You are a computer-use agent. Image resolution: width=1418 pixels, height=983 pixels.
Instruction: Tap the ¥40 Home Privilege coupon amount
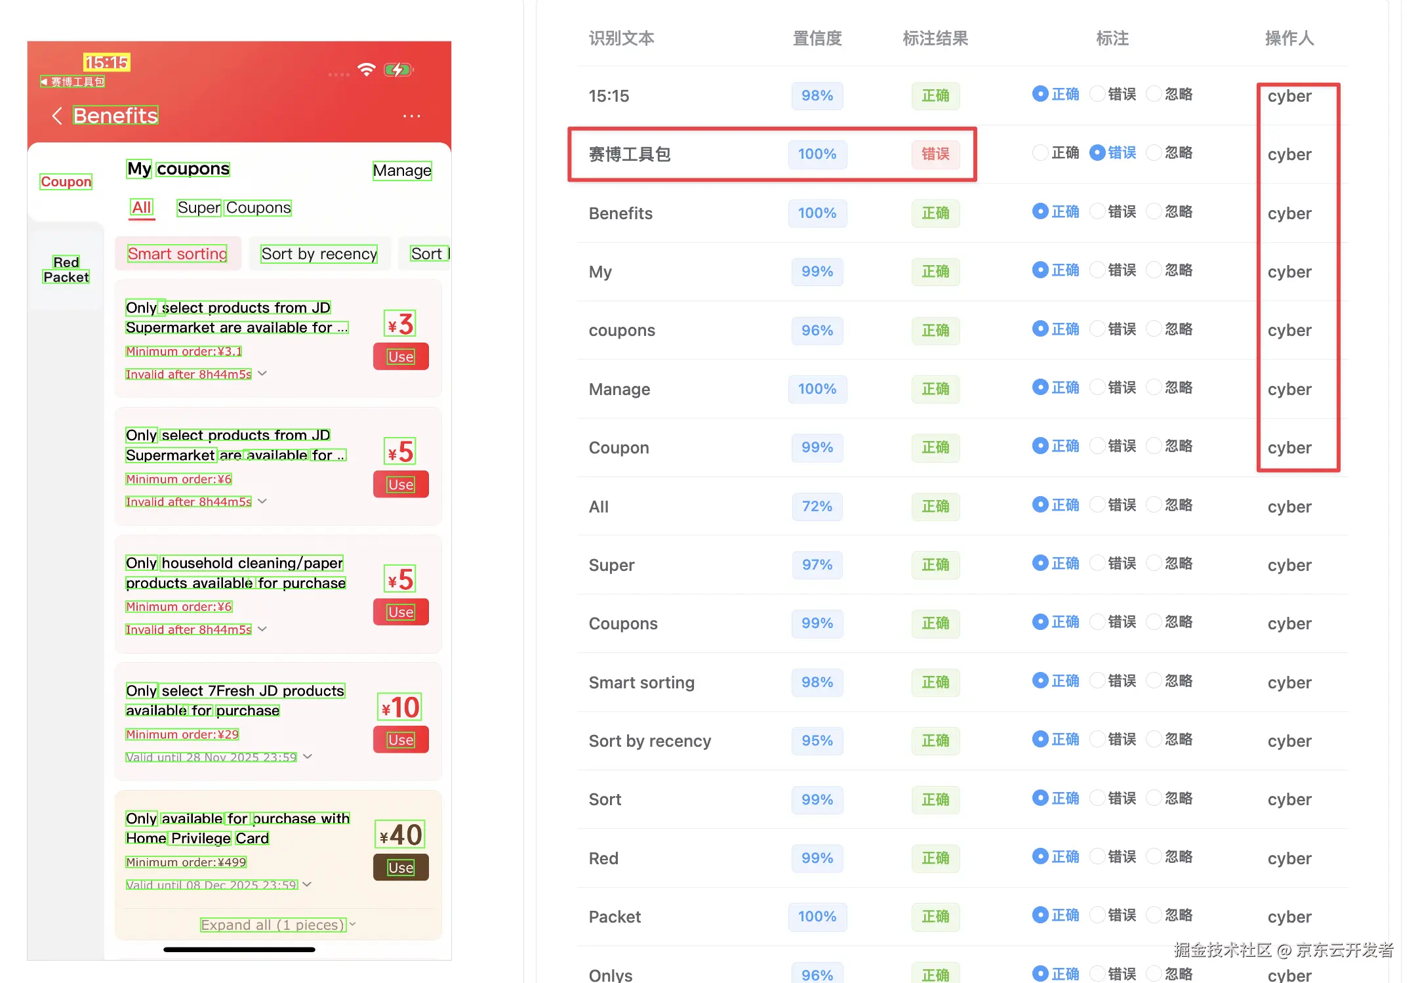point(400,835)
